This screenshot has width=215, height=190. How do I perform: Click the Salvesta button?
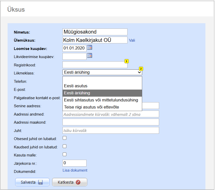coord(32,182)
